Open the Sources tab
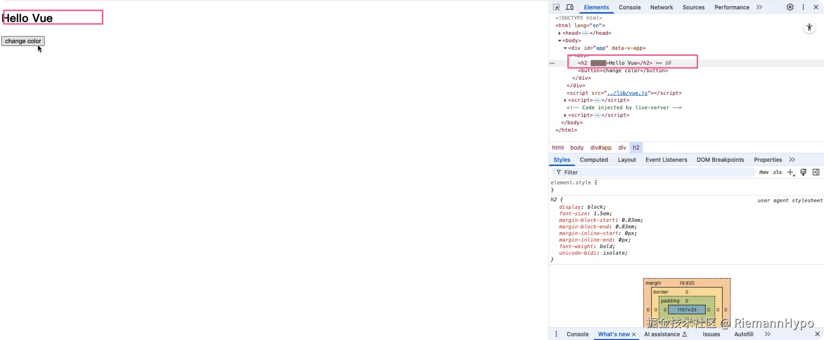 pyautogui.click(x=693, y=8)
